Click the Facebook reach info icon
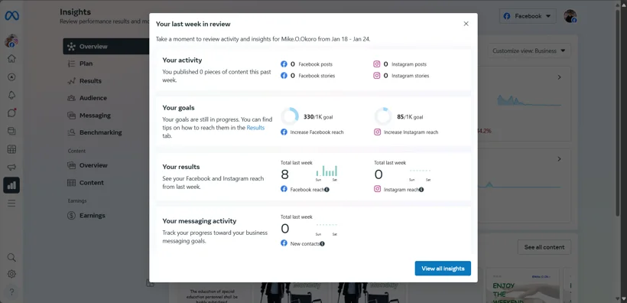This screenshot has width=627, height=303. [326, 190]
